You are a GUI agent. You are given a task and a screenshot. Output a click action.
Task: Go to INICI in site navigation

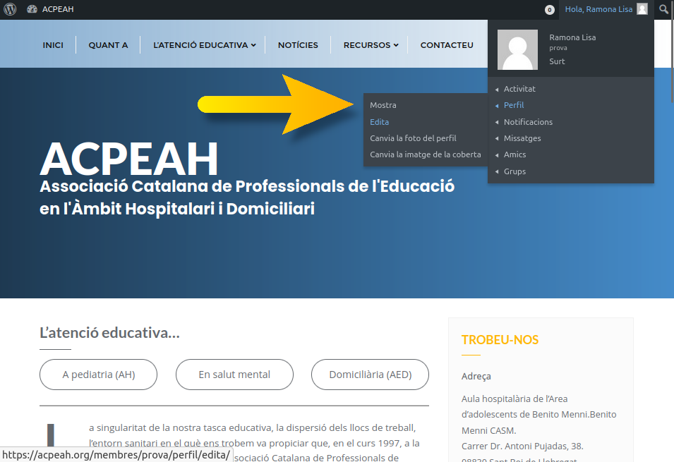coord(53,45)
